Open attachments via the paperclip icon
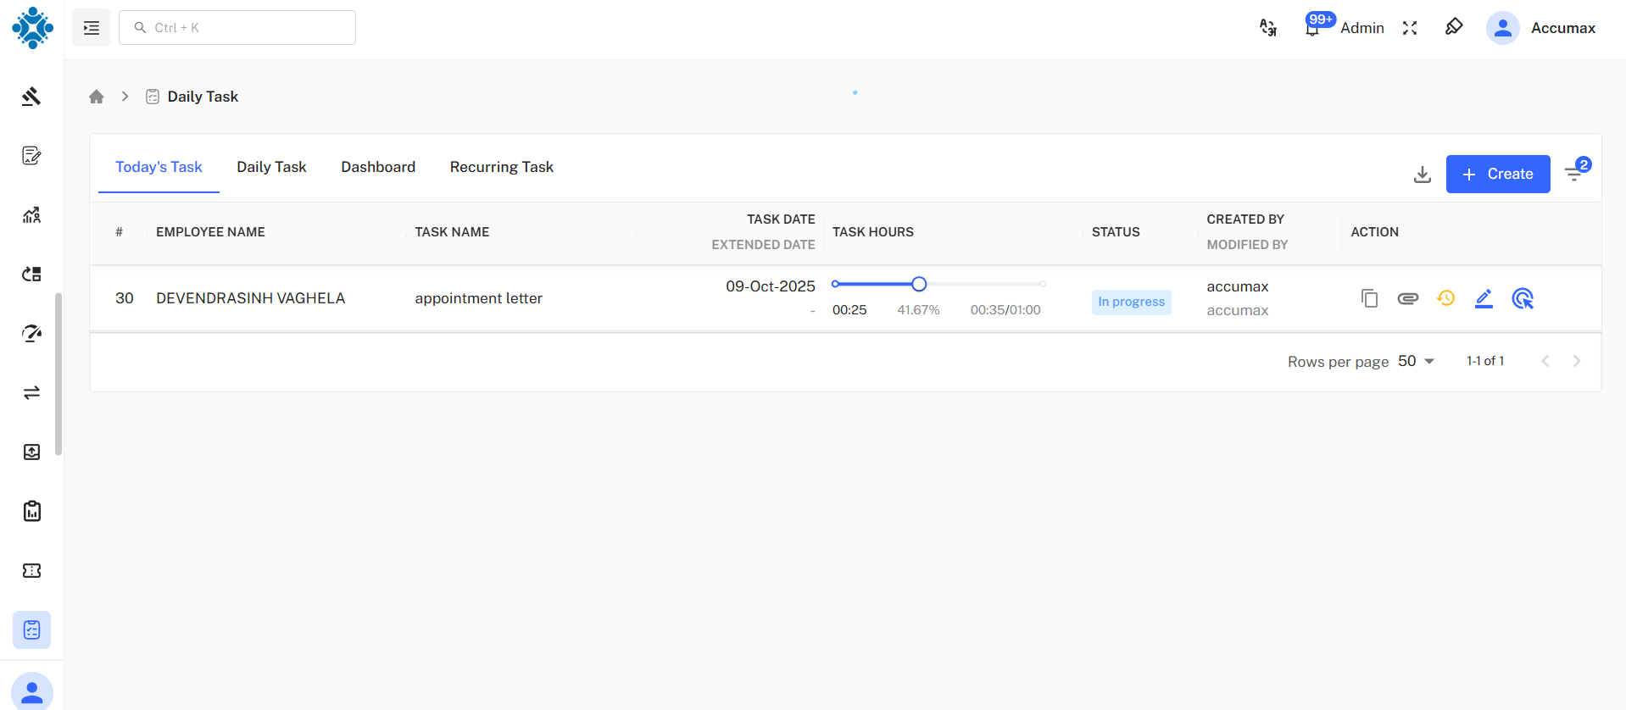Screen dimensions: 1626x710 [1407, 298]
